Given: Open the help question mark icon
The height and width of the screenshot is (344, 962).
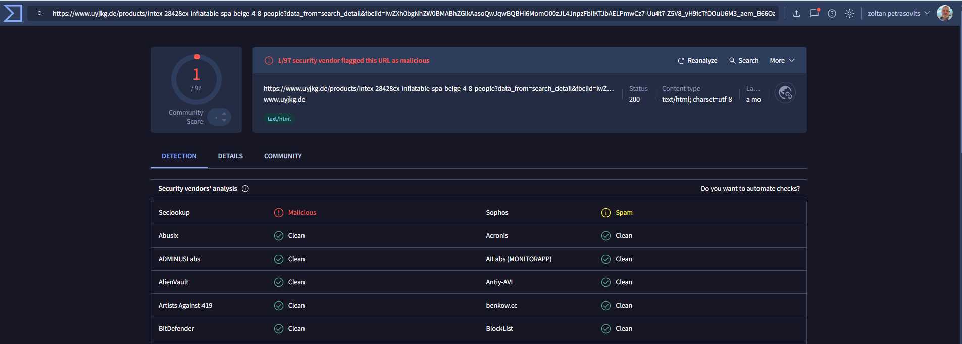Looking at the screenshot, I should (832, 14).
